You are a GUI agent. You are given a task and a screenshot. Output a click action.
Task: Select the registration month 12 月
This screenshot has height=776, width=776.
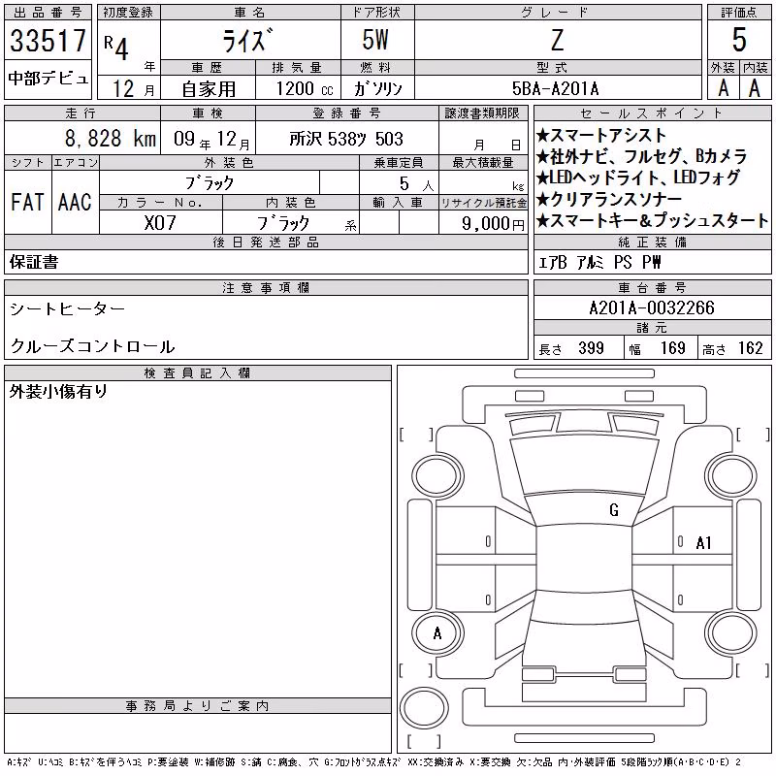[x=134, y=89]
